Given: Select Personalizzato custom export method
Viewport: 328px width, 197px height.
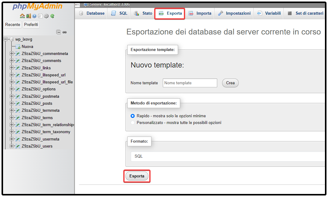Looking at the screenshot, I should click(x=132, y=123).
